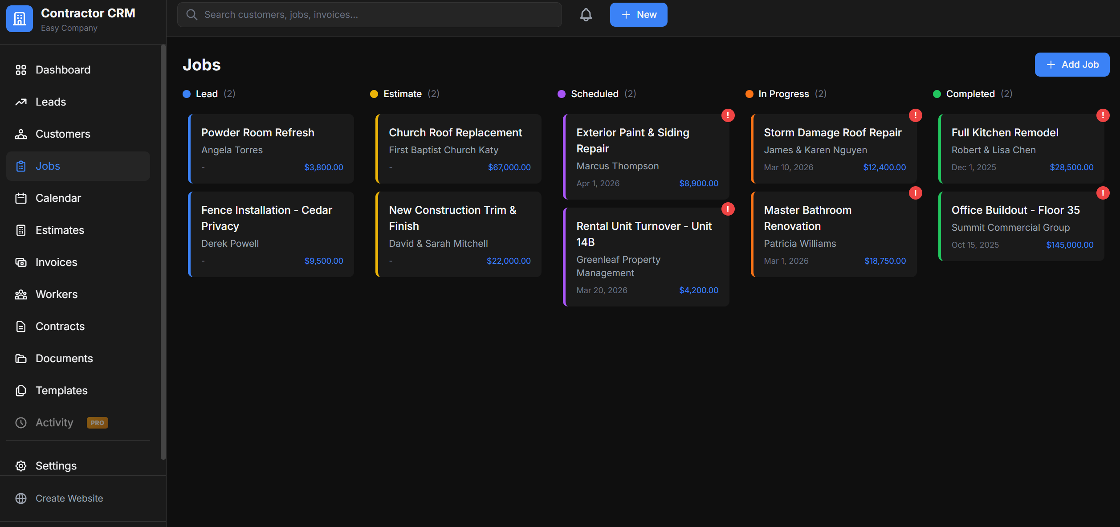Open the Estimates calculator icon

pyautogui.click(x=21, y=230)
